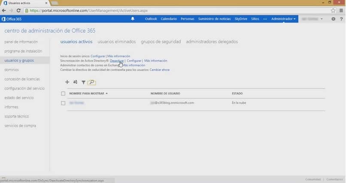Open the Outlook navigation link

(x=151, y=19)
